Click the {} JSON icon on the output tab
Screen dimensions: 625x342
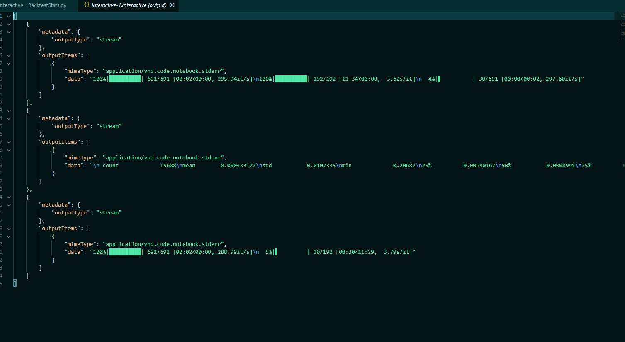tap(86, 6)
